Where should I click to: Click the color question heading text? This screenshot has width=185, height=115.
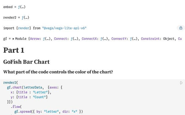58,72
